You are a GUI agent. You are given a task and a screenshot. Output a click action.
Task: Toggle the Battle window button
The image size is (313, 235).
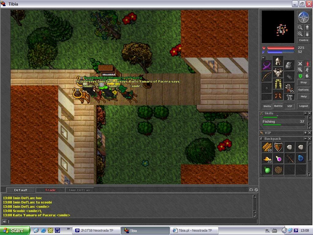coord(278,106)
